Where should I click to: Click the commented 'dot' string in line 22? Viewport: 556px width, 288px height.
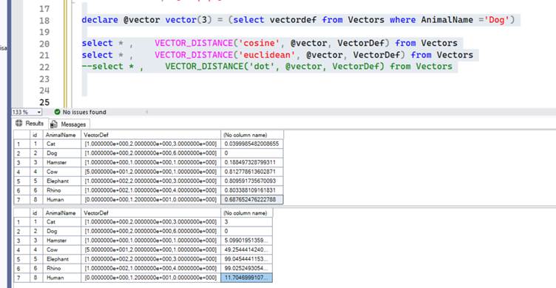pyautogui.click(x=262, y=67)
